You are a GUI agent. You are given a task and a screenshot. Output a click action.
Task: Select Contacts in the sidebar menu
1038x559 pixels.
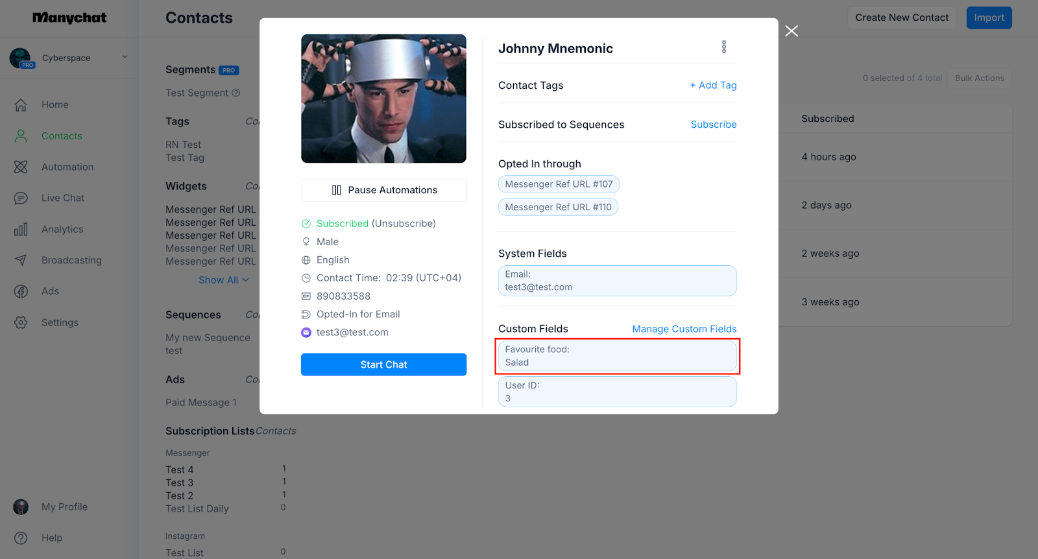click(62, 136)
